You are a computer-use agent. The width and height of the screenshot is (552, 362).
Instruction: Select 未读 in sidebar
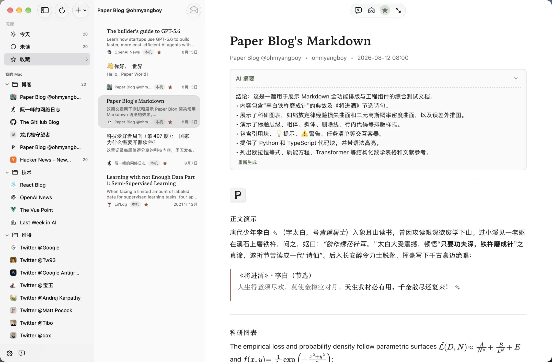47,47
